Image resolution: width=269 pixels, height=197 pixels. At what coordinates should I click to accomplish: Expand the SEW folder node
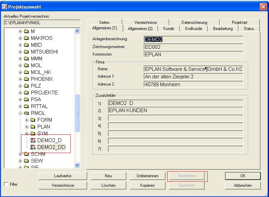20,161
